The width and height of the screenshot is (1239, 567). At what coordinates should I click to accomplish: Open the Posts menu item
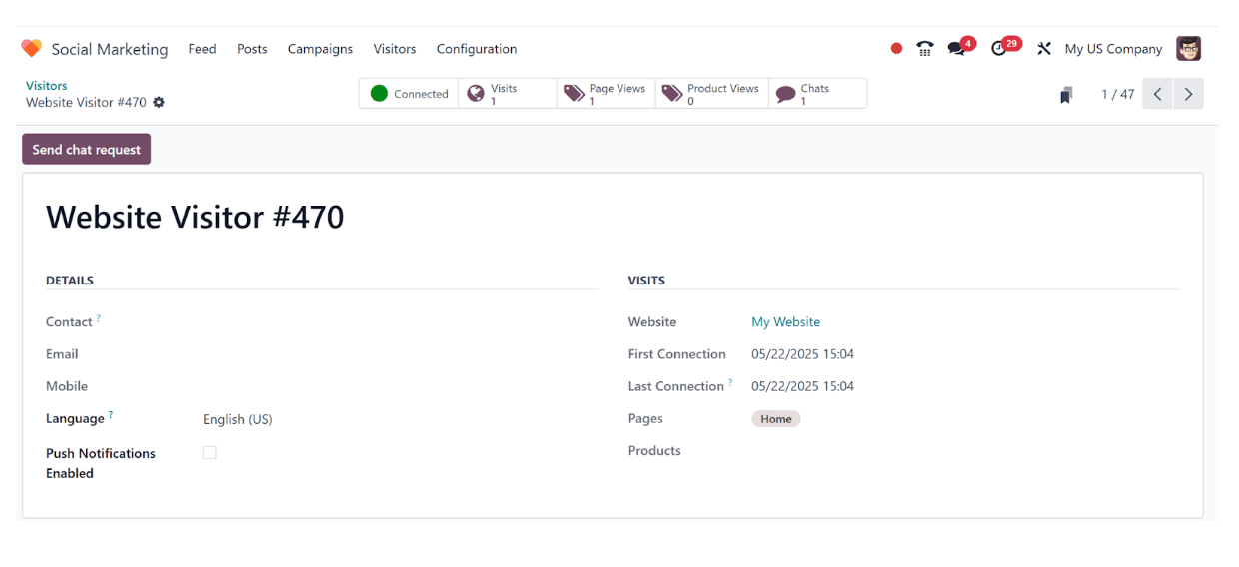pos(252,48)
